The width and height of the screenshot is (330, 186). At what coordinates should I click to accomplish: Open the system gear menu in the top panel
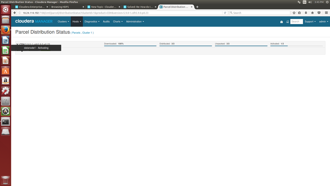pos(327,2)
